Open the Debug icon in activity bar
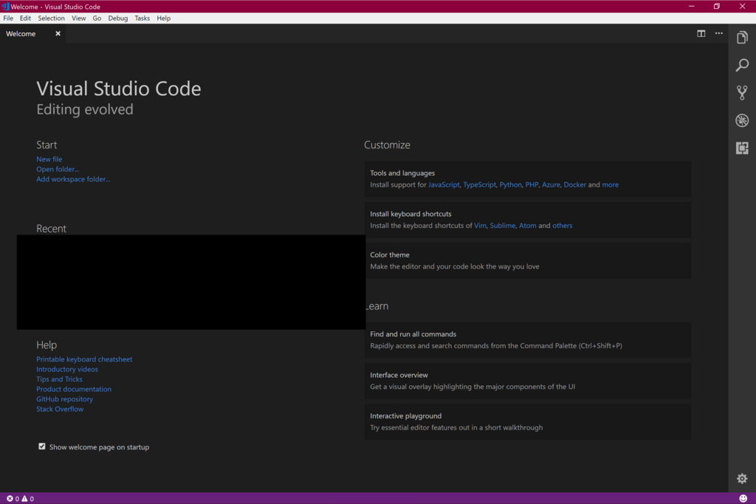The image size is (756, 504). pos(742,120)
